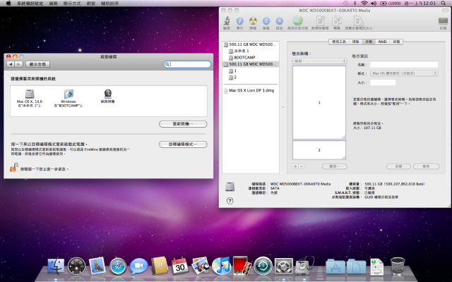Open Mail from the Dock
452x282 pixels.
click(x=97, y=266)
